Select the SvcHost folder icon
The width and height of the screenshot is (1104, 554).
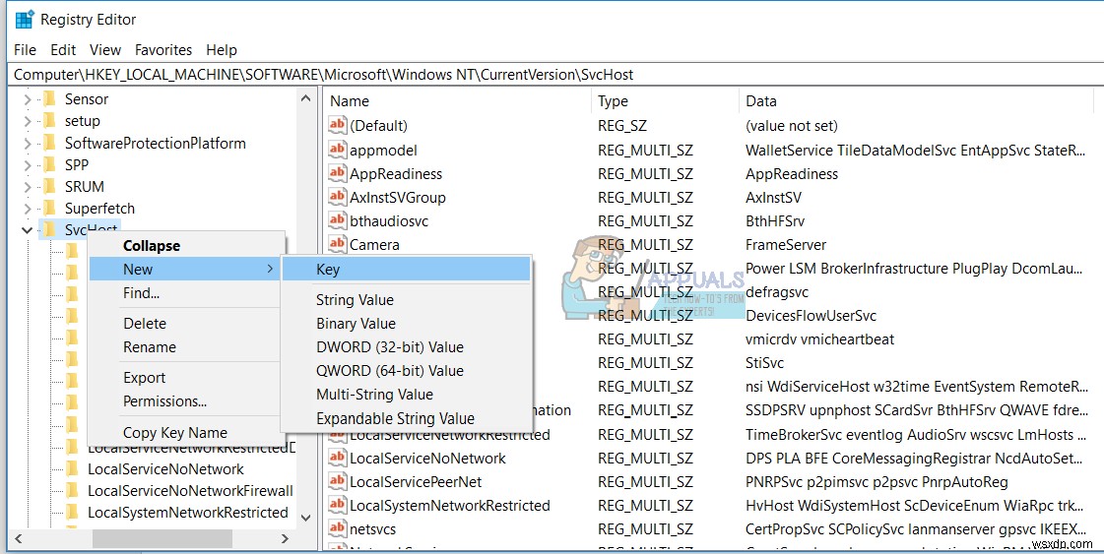pos(49,229)
